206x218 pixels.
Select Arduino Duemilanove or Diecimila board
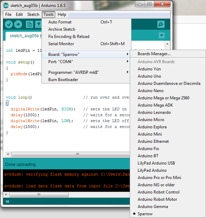pos(168,83)
